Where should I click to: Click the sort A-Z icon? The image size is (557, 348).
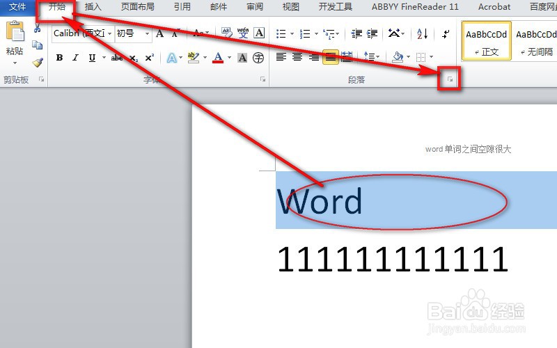click(x=423, y=33)
